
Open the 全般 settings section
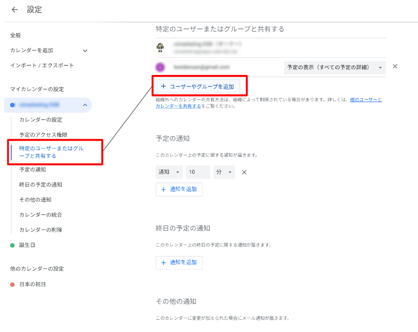pos(16,36)
